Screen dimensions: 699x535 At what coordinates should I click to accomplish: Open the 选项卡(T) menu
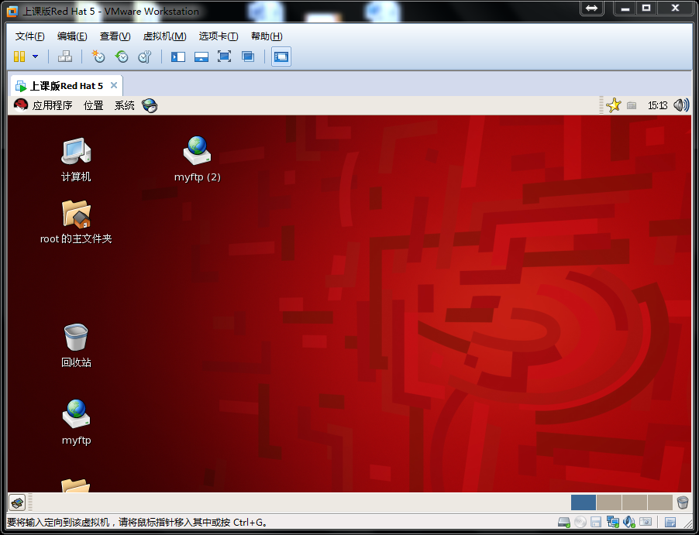(x=219, y=36)
